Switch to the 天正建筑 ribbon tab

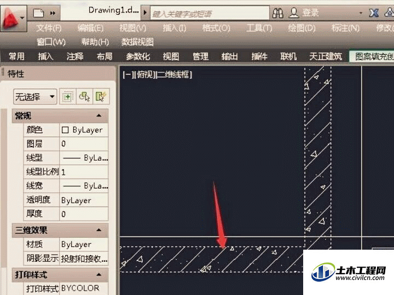click(x=326, y=56)
